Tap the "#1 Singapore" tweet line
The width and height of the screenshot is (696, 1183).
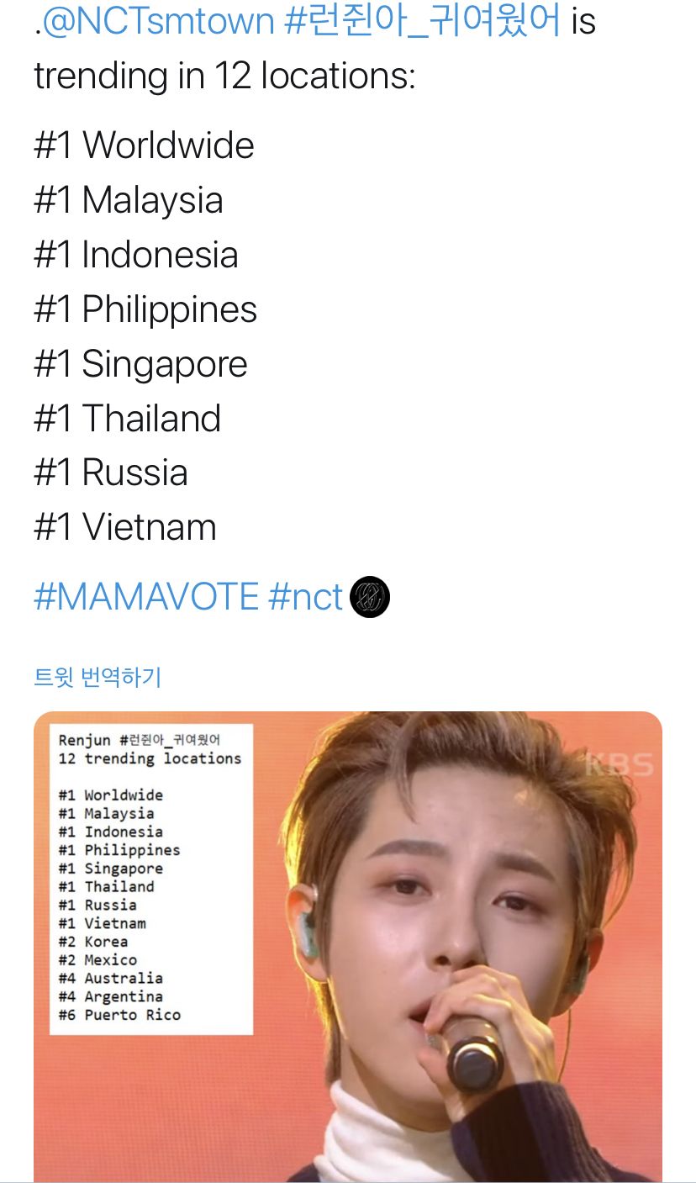[140, 364]
